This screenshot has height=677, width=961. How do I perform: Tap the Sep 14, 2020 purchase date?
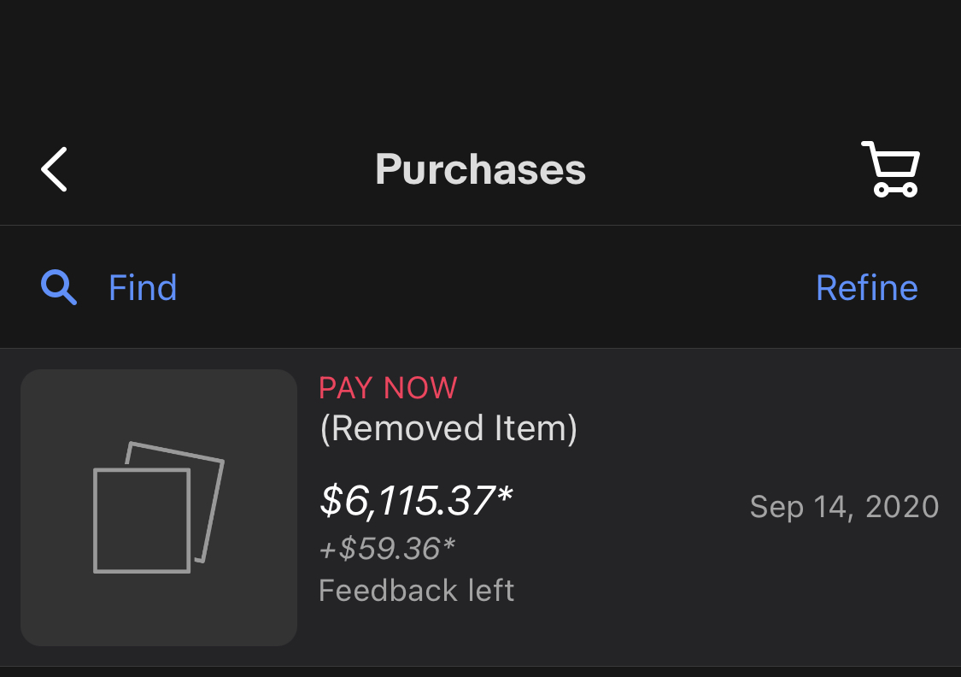click(x=844, y=507)
